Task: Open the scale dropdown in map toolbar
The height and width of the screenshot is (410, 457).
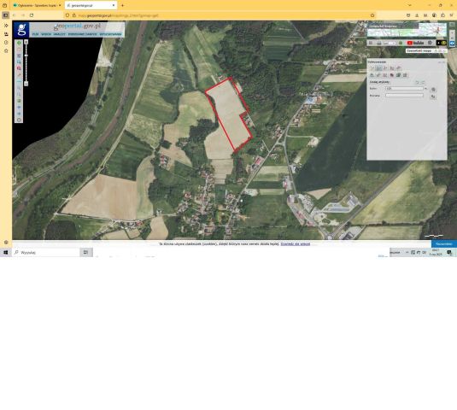Action: point(390,43)
